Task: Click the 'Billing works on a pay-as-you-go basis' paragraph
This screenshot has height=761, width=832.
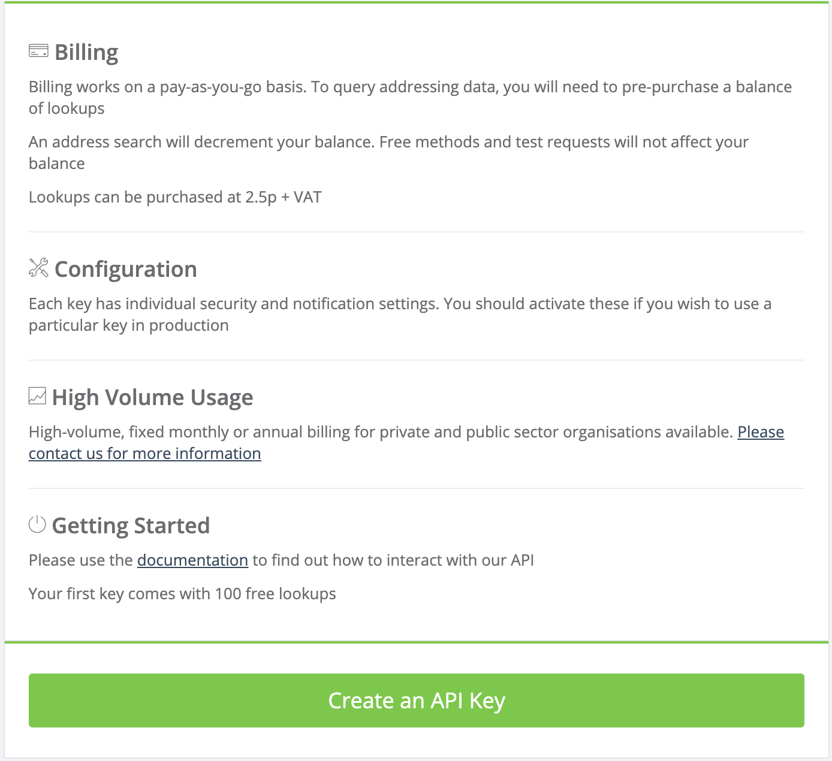Action: pyautogui.click(x=411, y=98)
